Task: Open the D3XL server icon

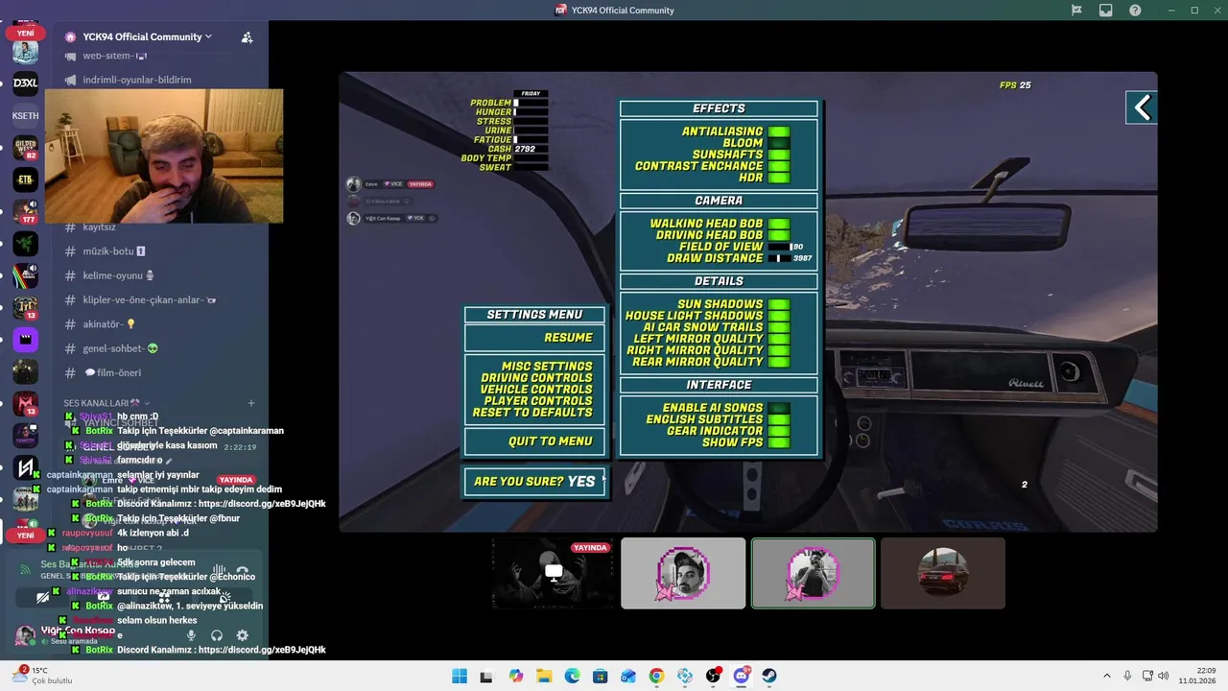Action: pos(26,83)
